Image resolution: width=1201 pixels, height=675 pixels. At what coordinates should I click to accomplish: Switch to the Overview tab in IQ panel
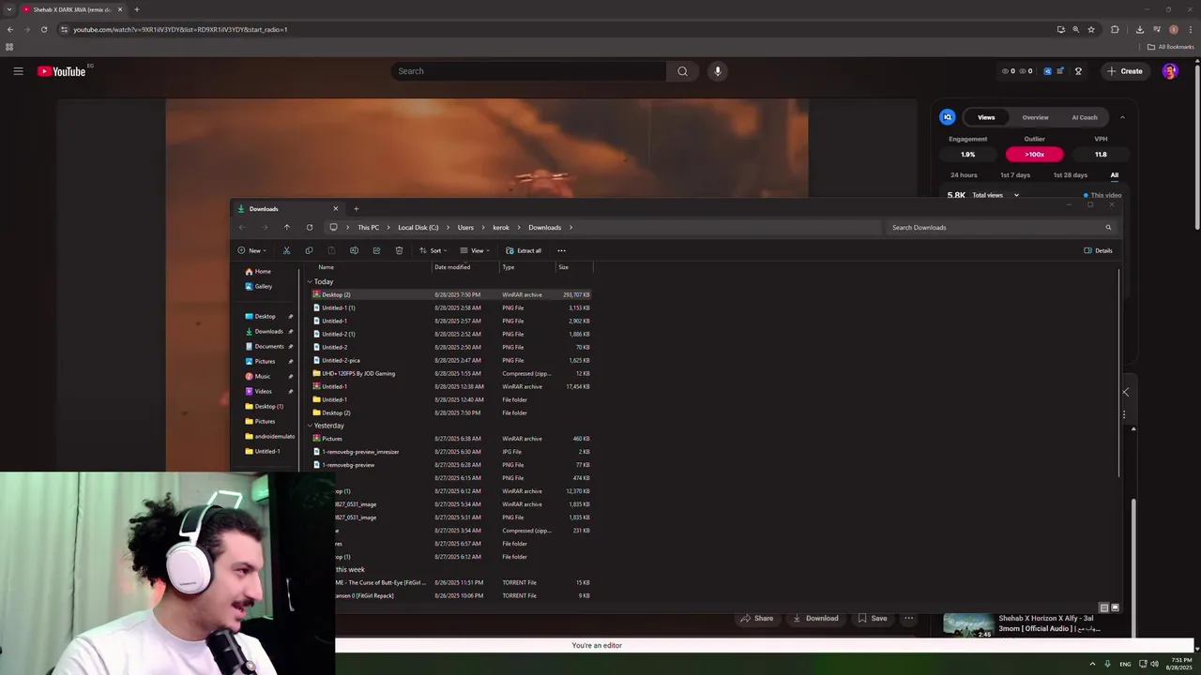pos(1035,117)
